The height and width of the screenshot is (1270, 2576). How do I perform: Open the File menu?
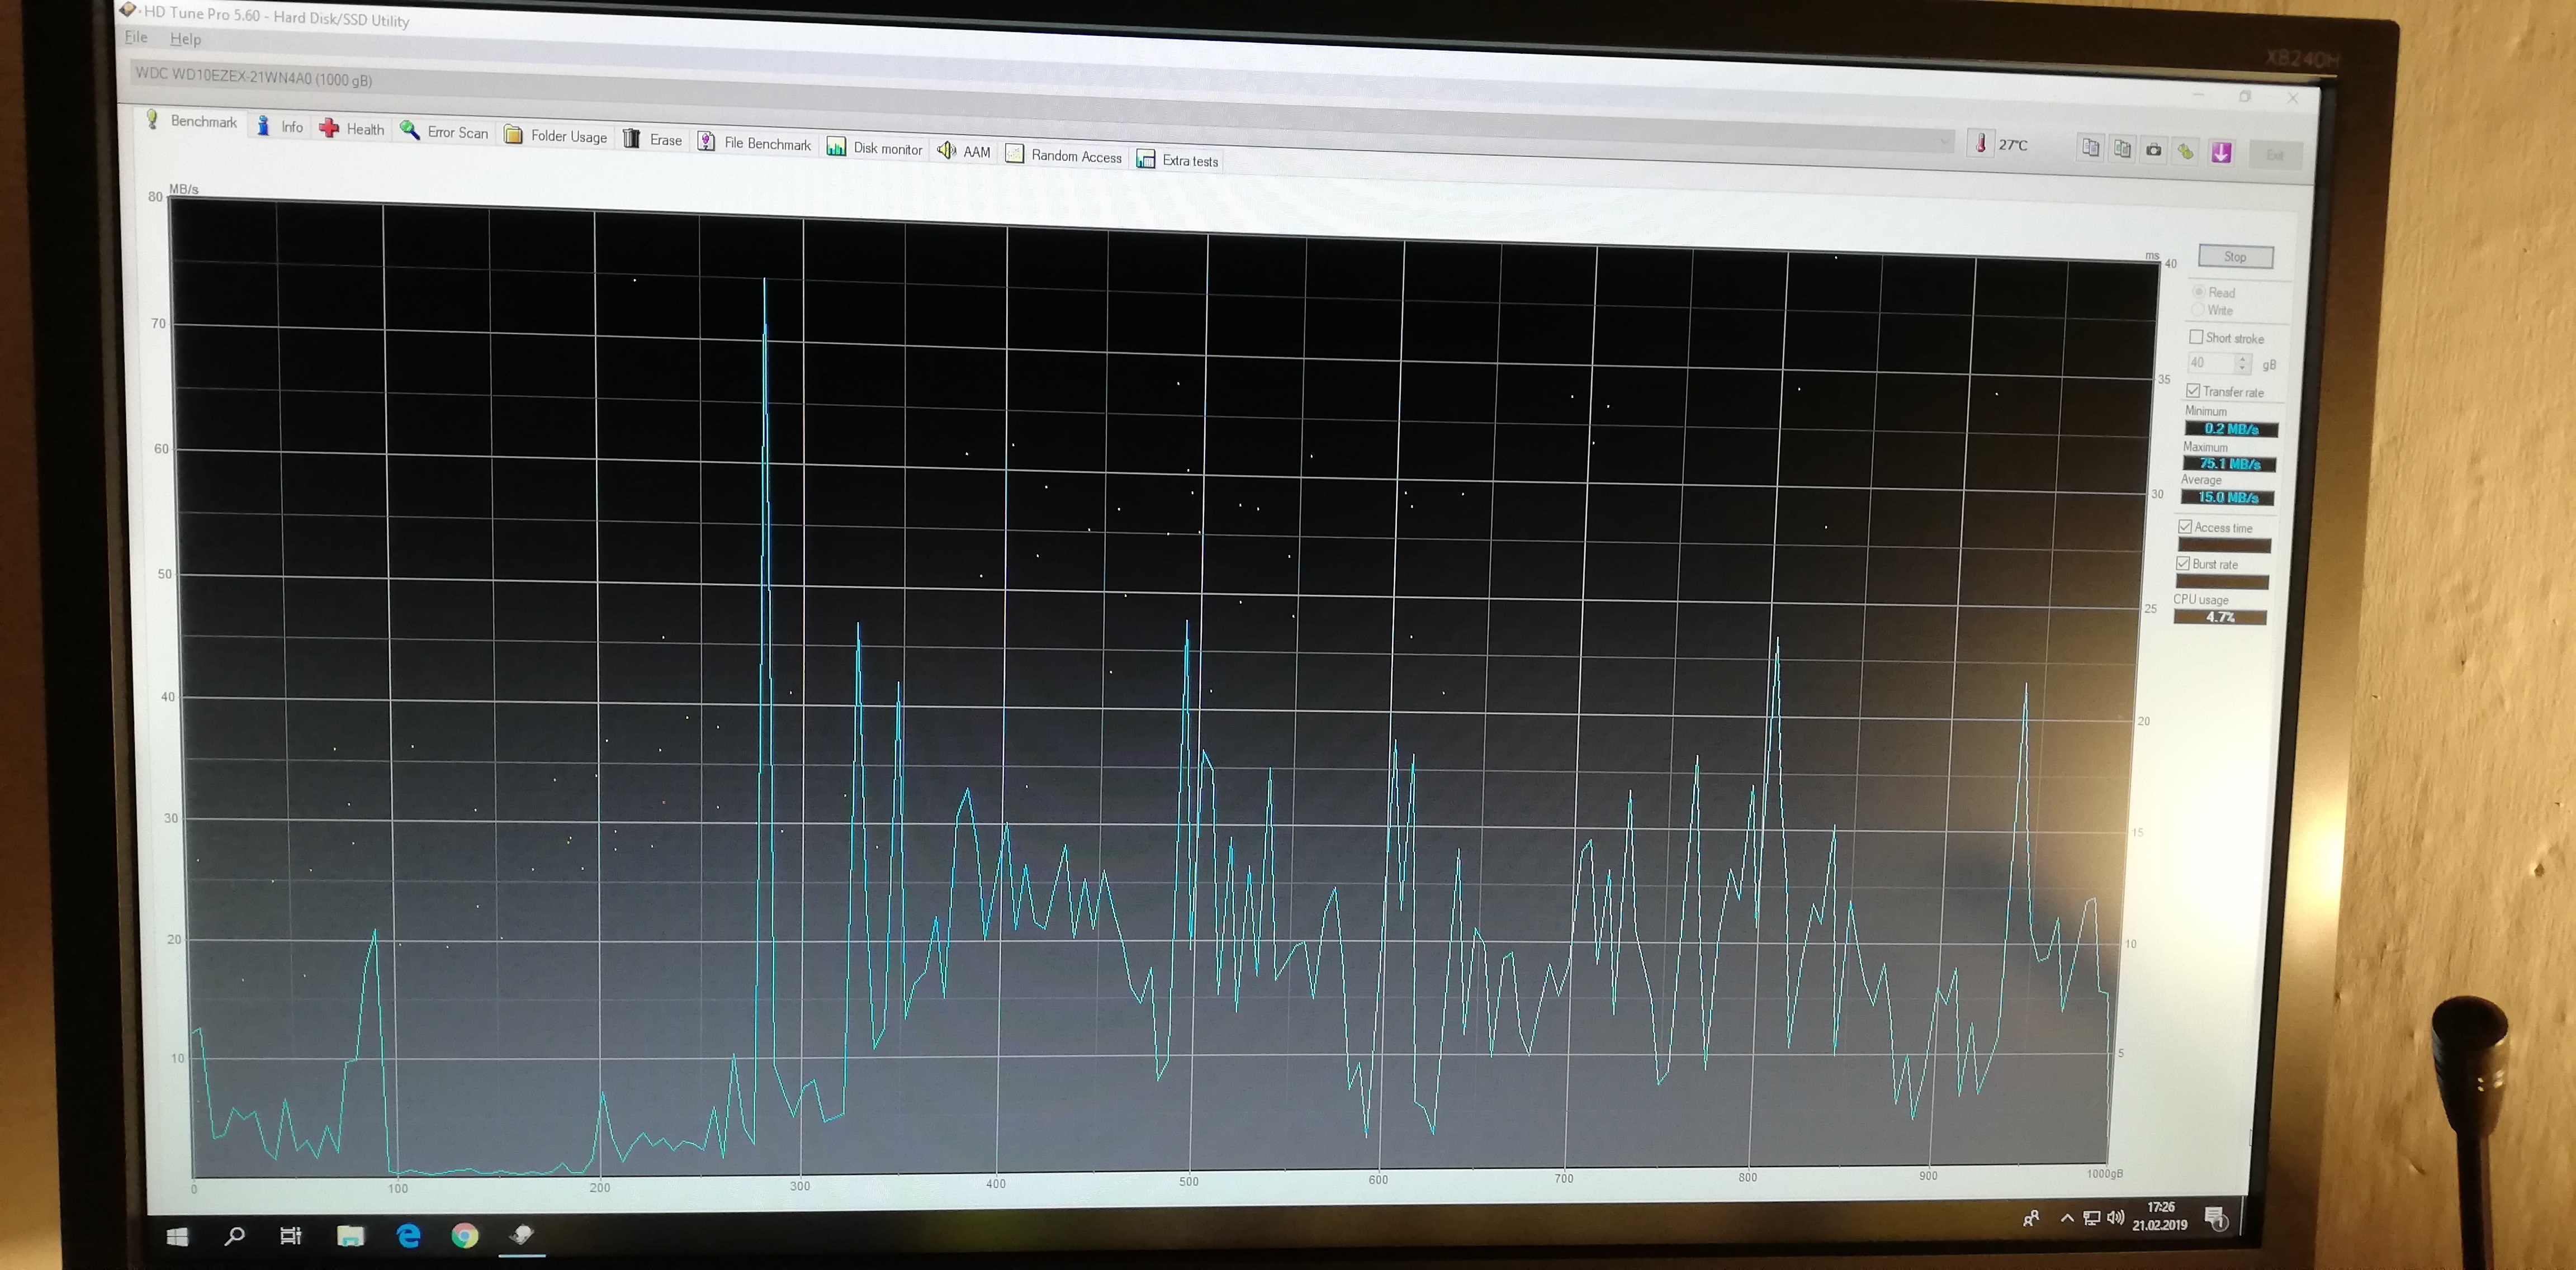[136, 37]
